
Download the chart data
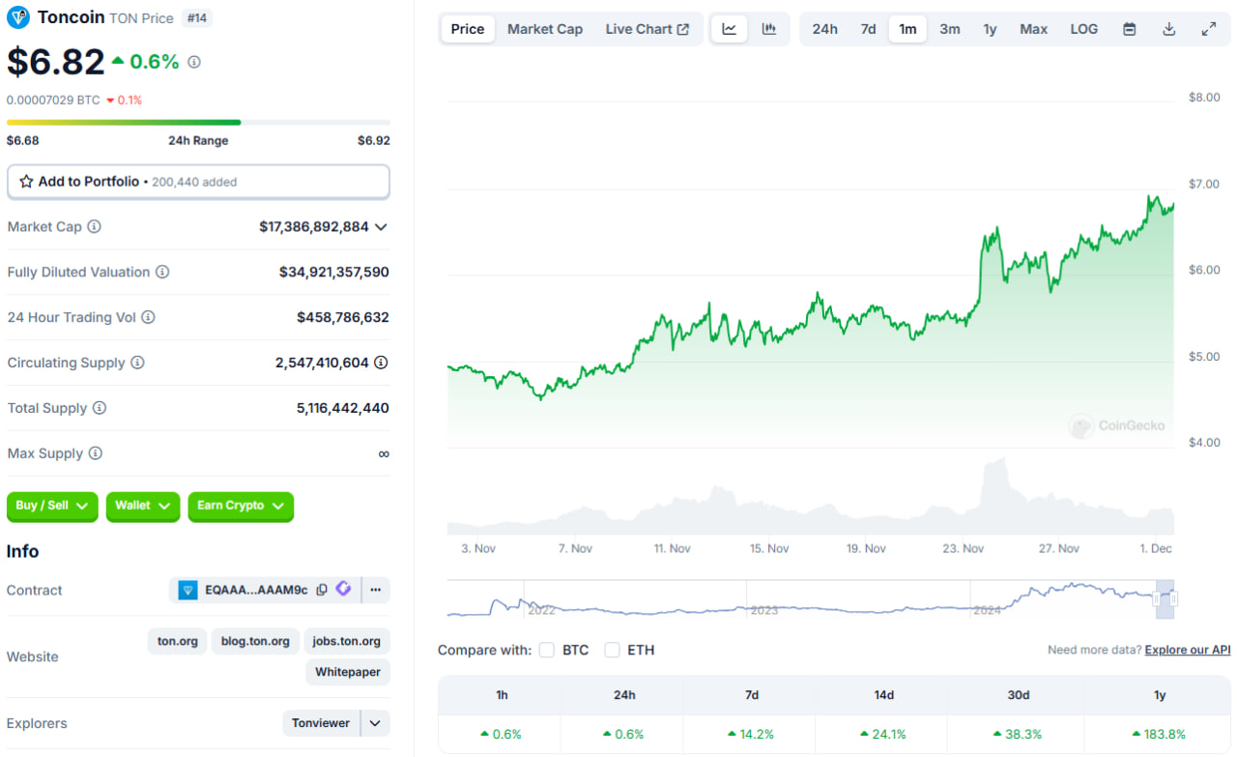pyautogui.click(x=1168, y=29)
